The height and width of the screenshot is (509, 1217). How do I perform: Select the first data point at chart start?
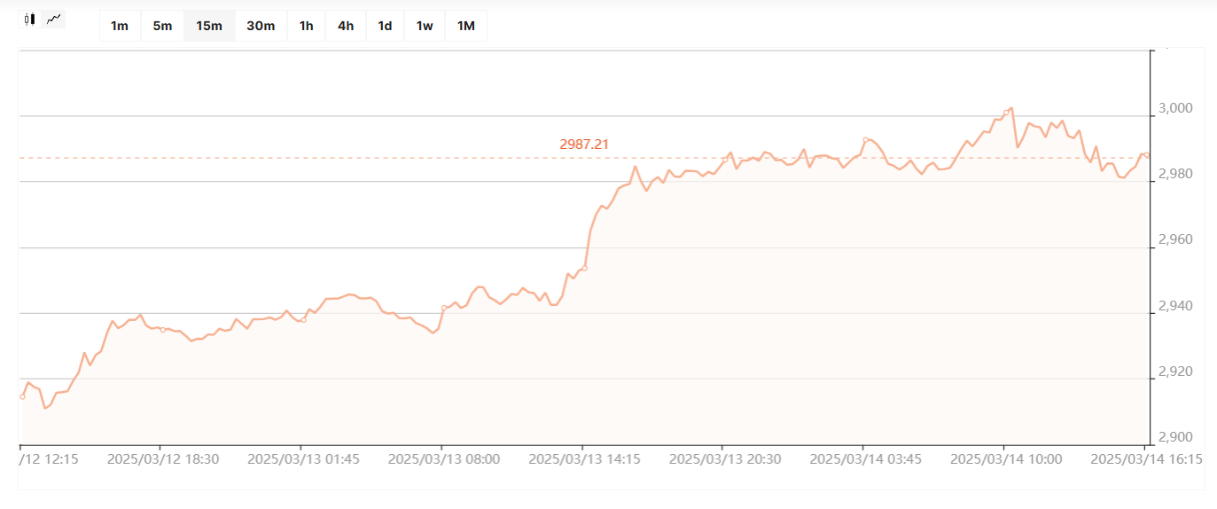[x=22, y=396]
